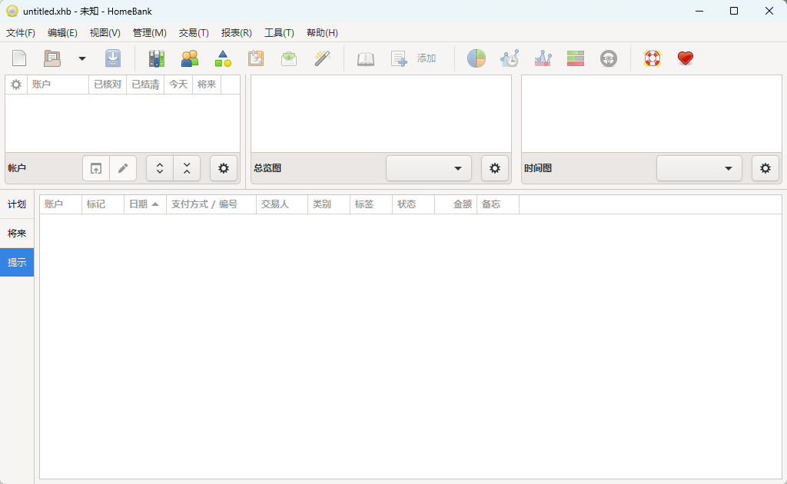Viewport: 787px width, 484px height.
Task: Open the 总览图 dropdown selector
Action: [429, 168]
